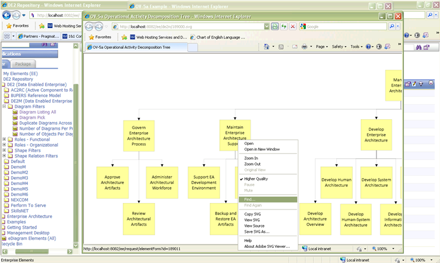Click the Research icon at command bar end
This screenshot has width=440, height=263.
click(x=387, y=47)
